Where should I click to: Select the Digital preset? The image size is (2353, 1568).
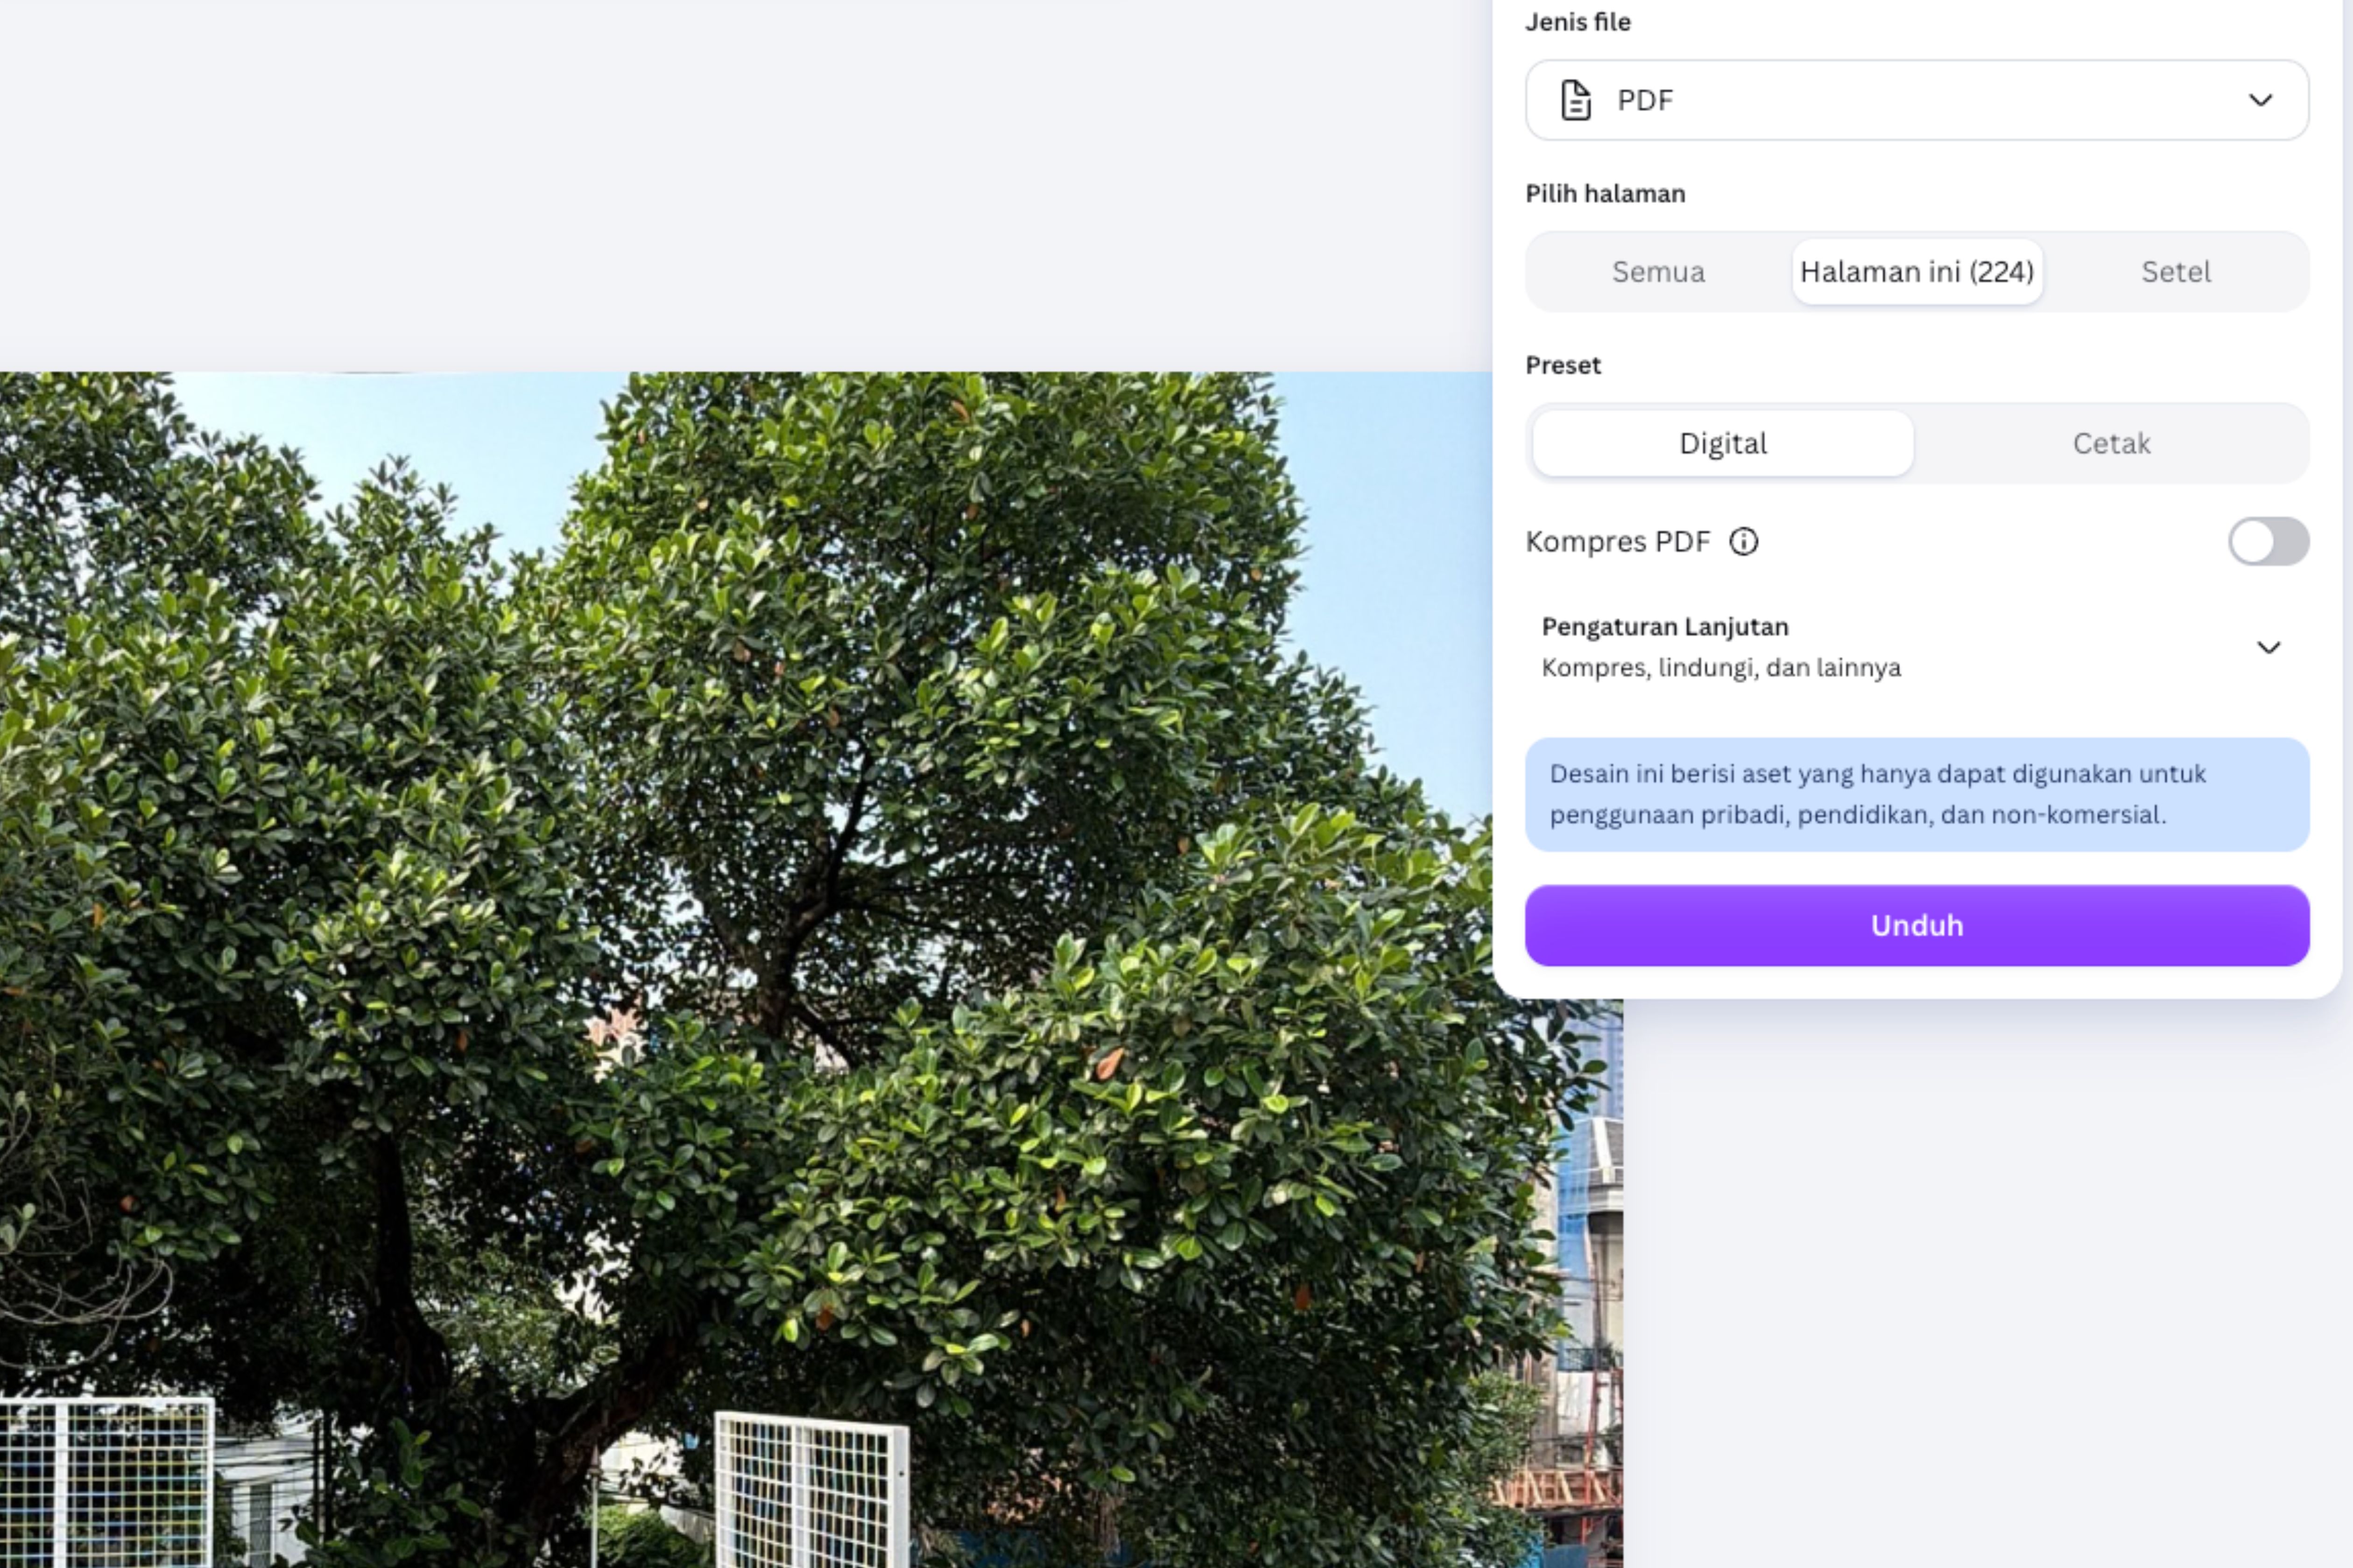1723,443
